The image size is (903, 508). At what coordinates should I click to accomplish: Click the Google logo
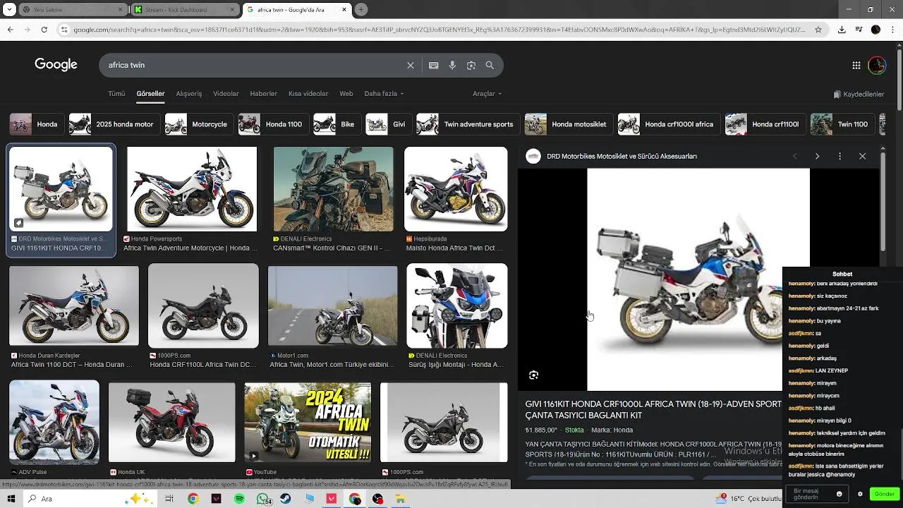(56, 65)
